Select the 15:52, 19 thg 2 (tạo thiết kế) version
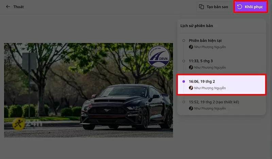This screenshot has width=272, height=159. (222, 105)
